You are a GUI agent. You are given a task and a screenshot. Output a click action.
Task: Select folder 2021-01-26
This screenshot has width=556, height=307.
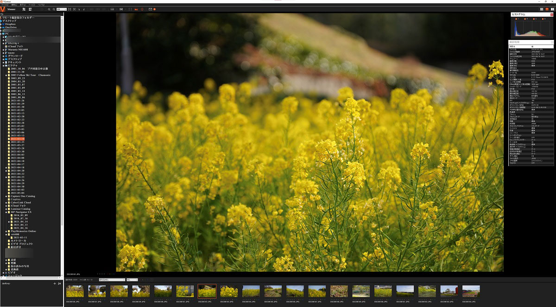tap(17, 101)
